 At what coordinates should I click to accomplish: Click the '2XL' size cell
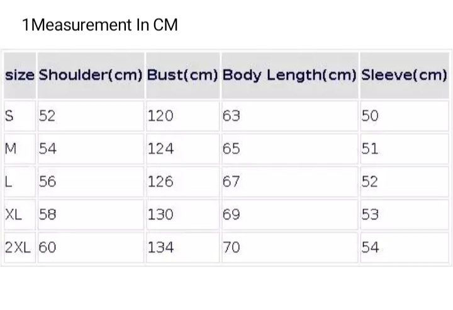18,247
